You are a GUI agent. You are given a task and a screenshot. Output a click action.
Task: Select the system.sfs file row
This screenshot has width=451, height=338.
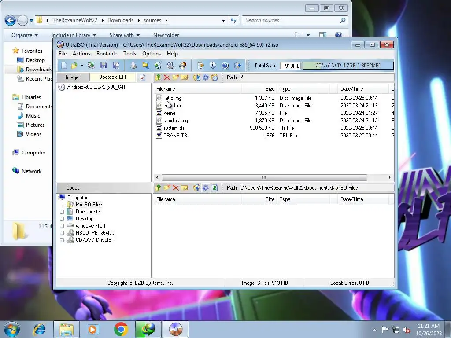tap(174, 128)
